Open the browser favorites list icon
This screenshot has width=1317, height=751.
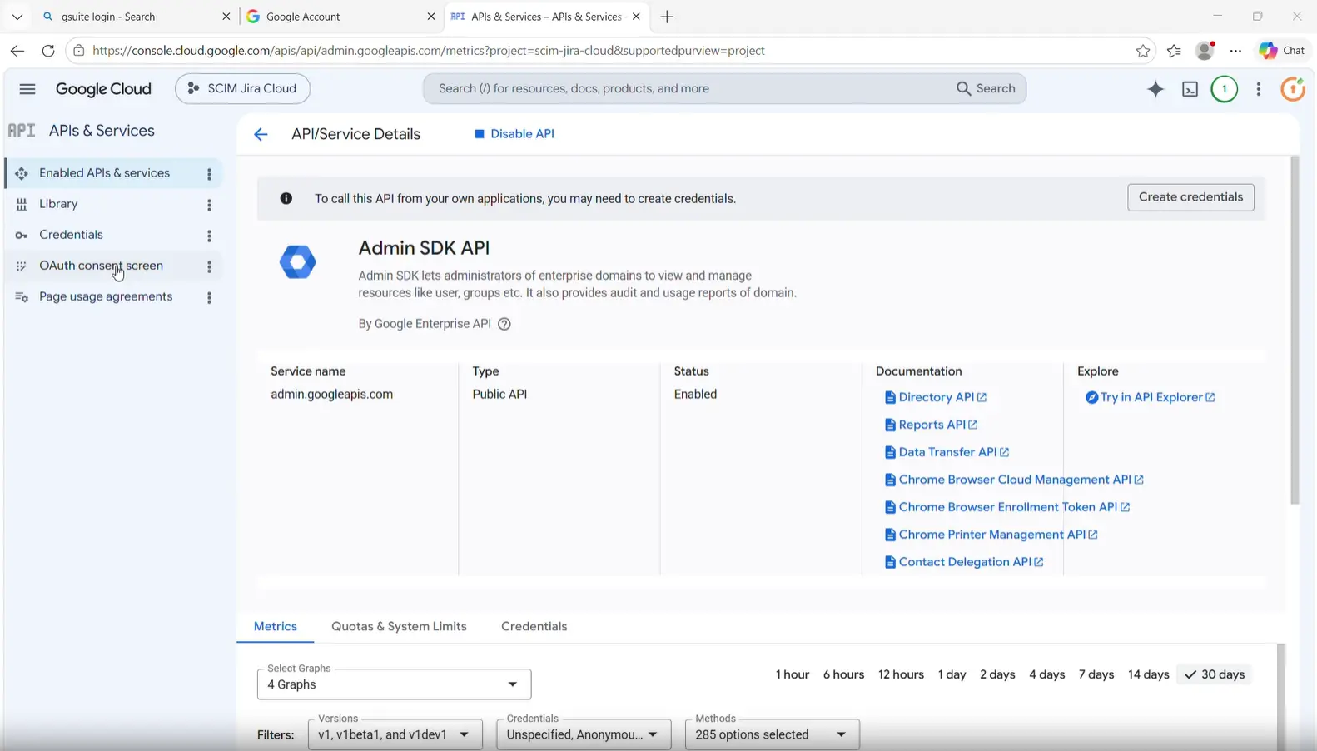coord(1174,51)
